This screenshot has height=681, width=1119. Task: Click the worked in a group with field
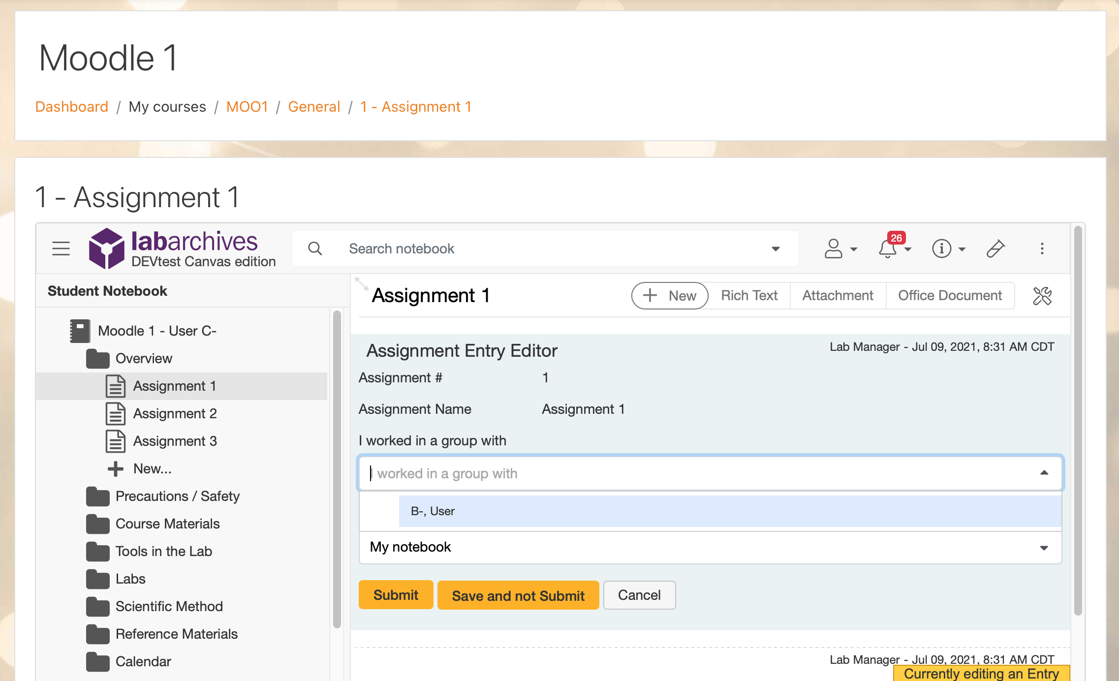coord(710,473)
